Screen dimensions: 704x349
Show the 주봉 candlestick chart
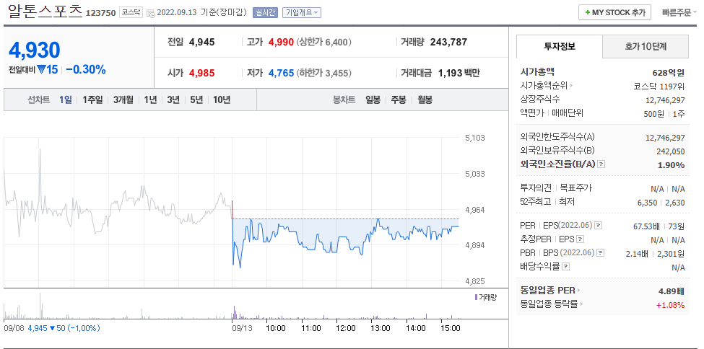[399, 100]
